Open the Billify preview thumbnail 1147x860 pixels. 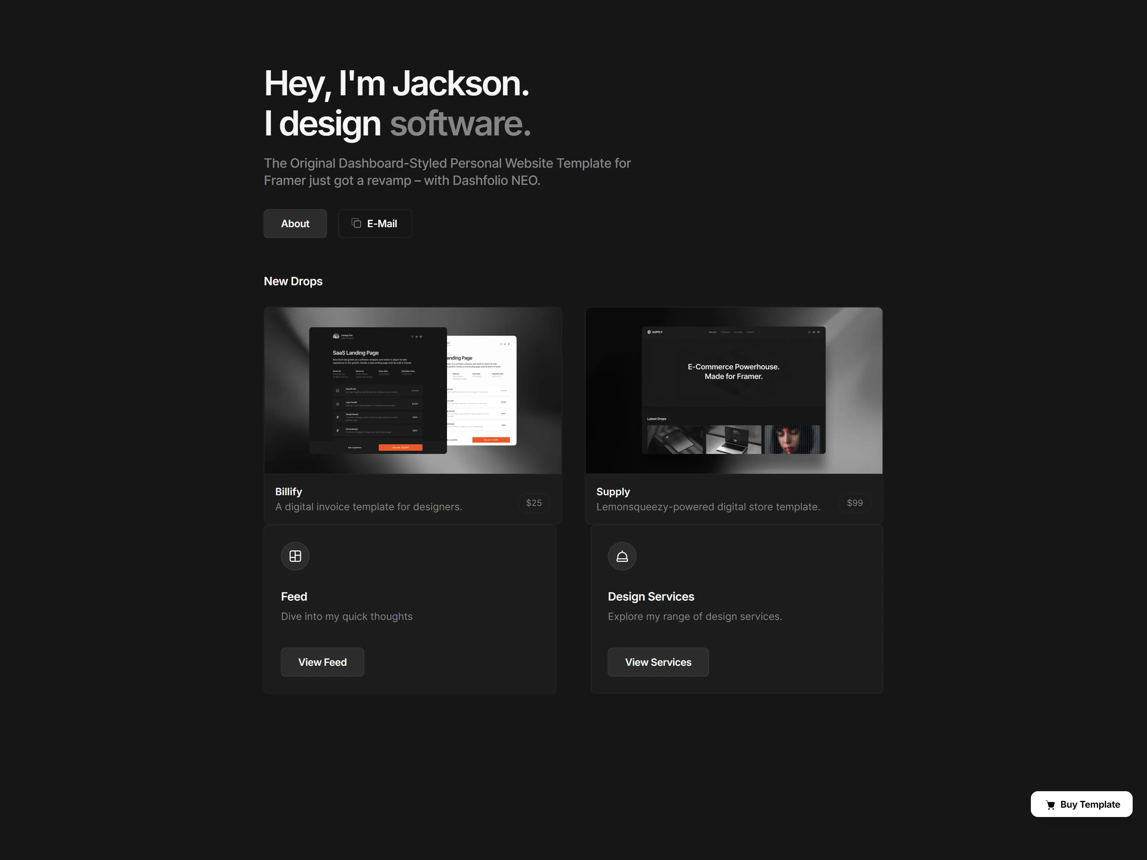point(413,390)
